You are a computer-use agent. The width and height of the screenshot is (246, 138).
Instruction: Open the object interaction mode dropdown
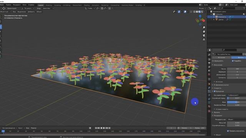point(5,12)
